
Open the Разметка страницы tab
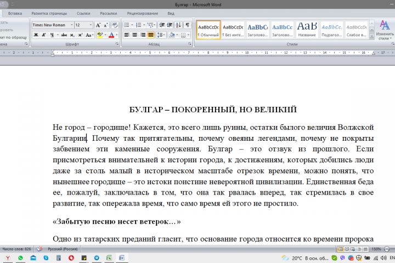click(x=49, y=13)
